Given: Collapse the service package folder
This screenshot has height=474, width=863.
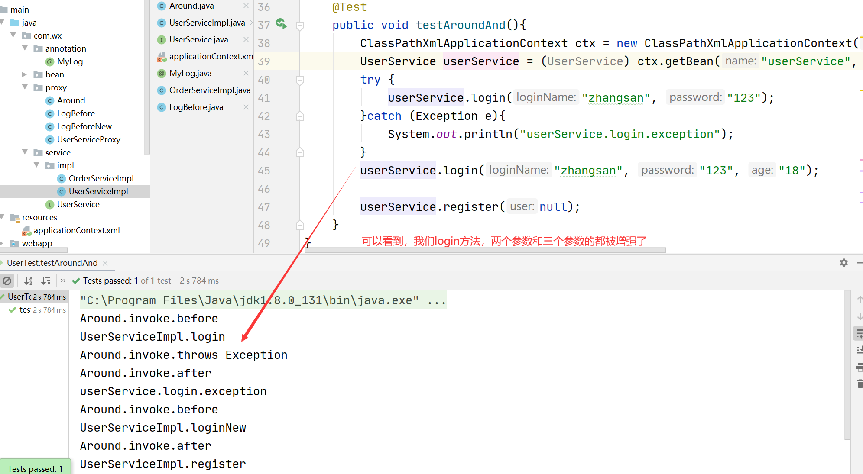Looking at the screenshot, I should (25, 152).
